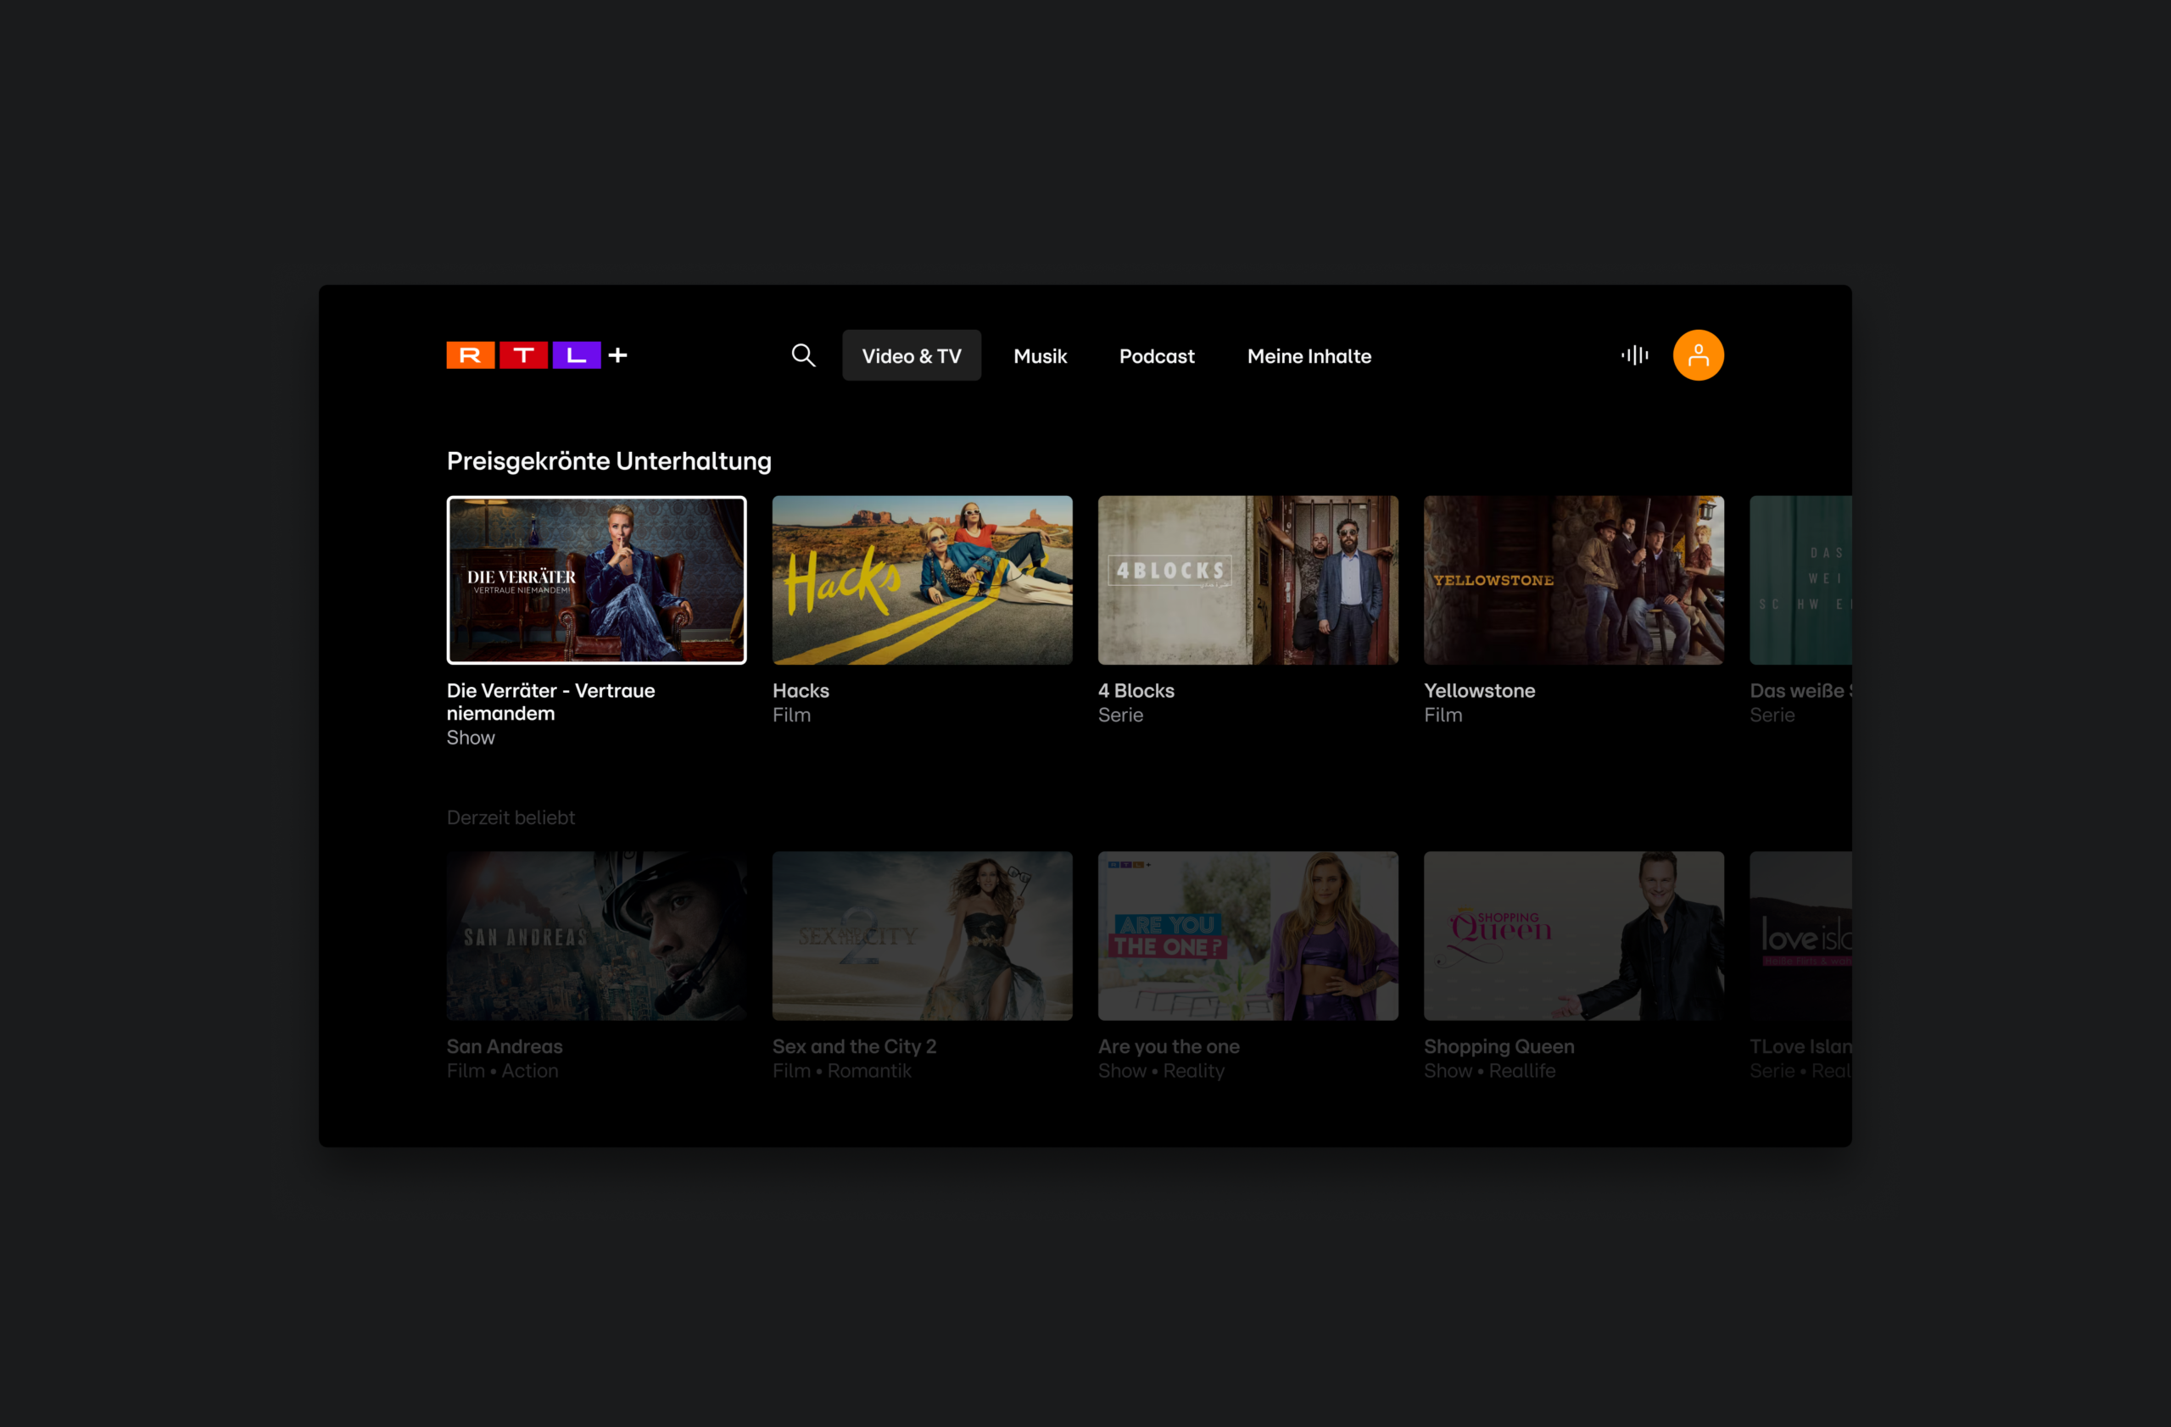Open the Shopping Queen thumbnail
The width and height of the screenshot is (2171, 1427).
(x=1573, y=935)
